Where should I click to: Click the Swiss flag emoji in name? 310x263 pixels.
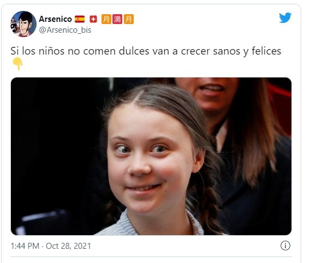click(93, 19)
